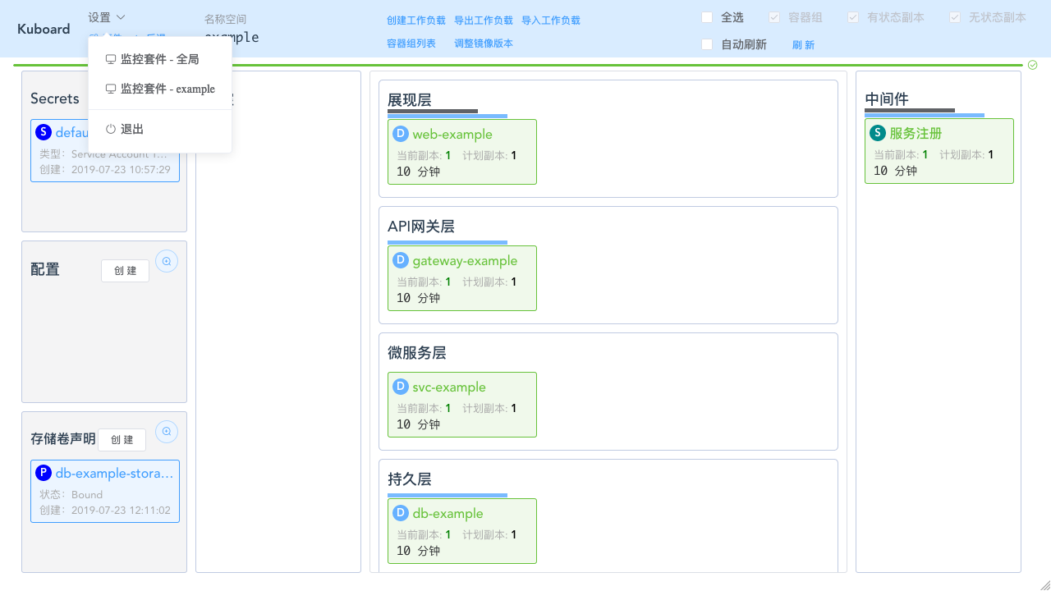Click the S icon on the default Secret
1051x591 pixels.
[x=44, y=131]
